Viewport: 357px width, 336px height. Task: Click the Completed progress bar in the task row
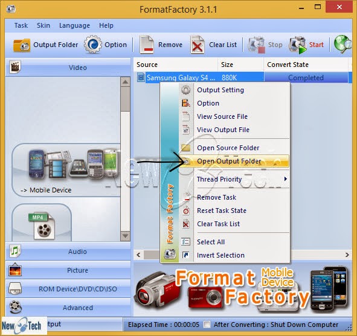tap(306, 78)
